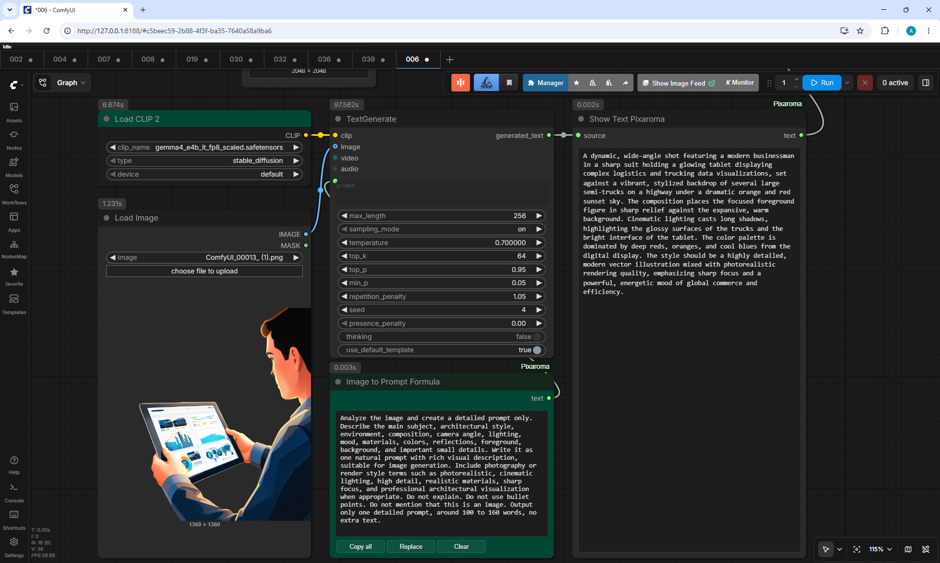The width and height of the screenshot is (940, 563).
Task: Collapse the Load CLIP 2 node
Action: tap(106, 119)
